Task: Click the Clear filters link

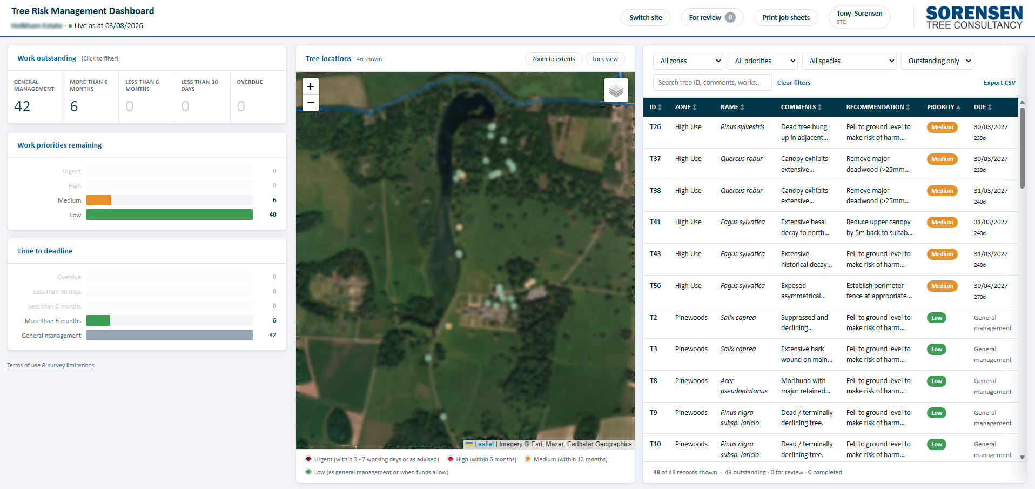Action: (x=794, y=83)
